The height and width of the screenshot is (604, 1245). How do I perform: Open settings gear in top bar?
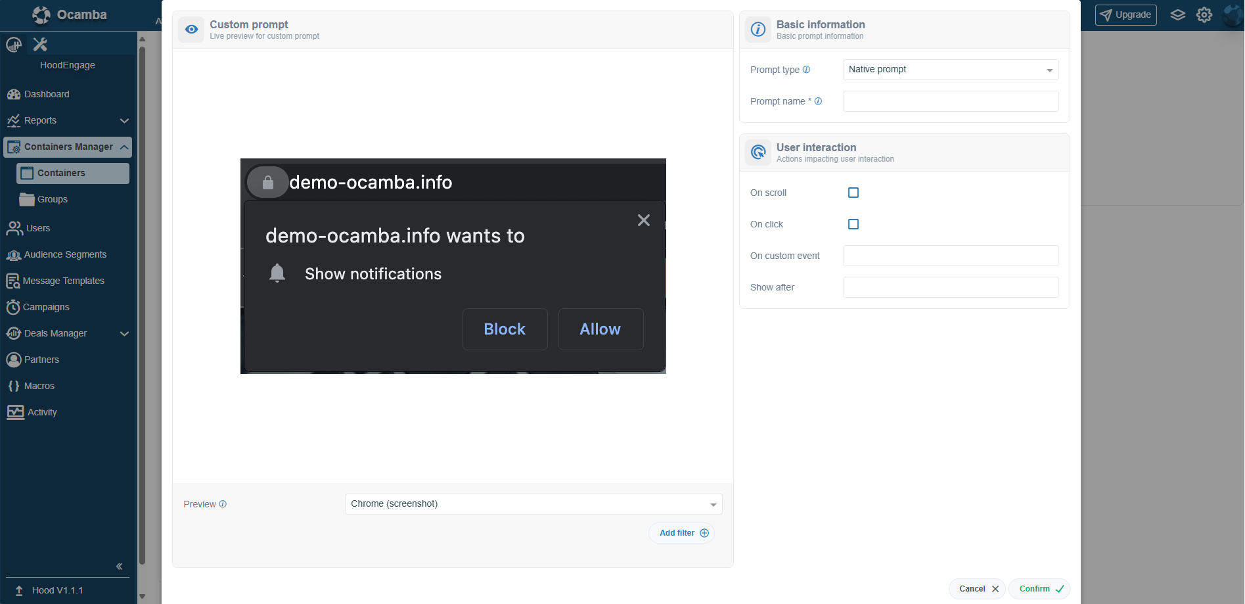pos(1204,14)
